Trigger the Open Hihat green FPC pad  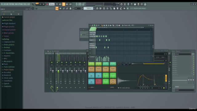106,75
